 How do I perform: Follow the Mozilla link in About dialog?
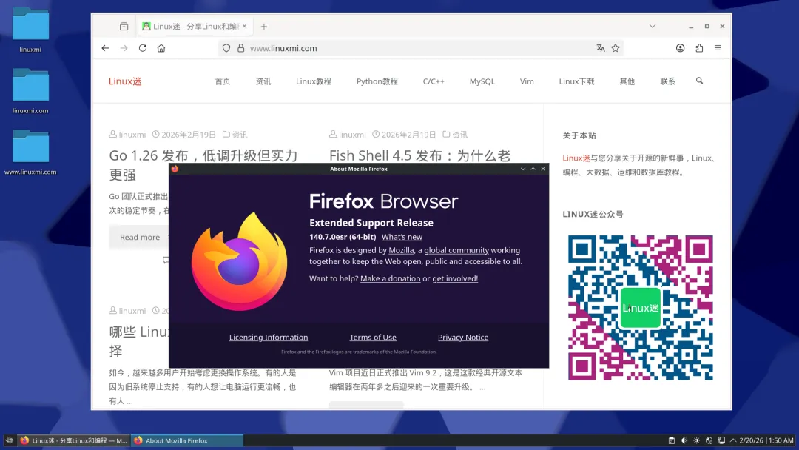[401, 250]
